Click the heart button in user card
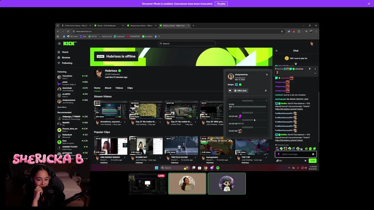 230,91
